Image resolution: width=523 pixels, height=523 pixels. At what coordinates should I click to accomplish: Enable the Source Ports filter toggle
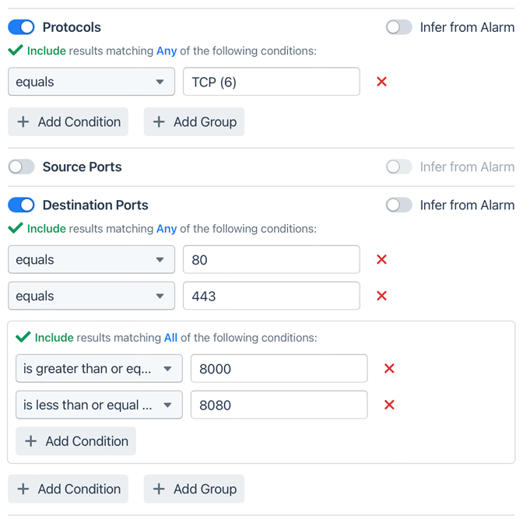pos(22,167)
